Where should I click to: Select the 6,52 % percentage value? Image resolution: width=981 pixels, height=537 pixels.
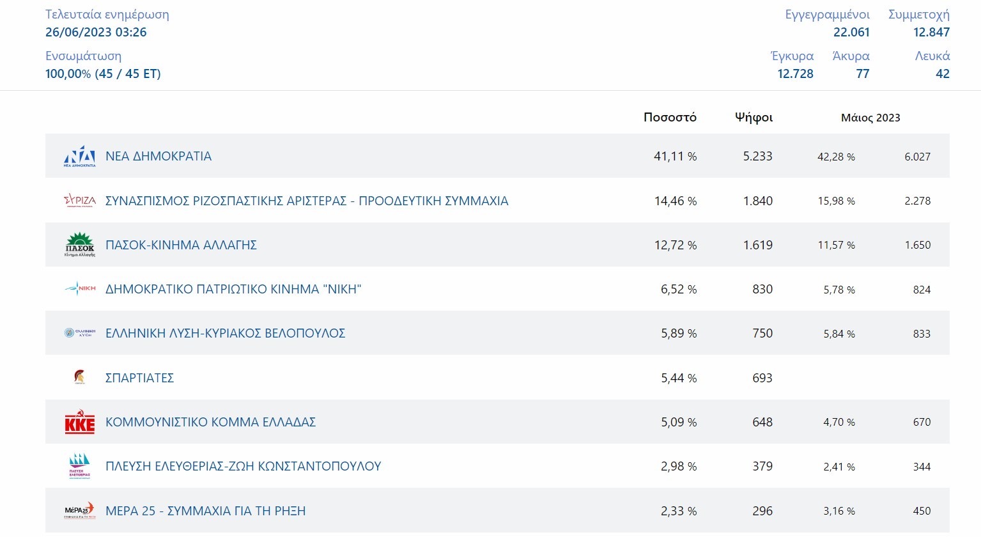click(x=679, y=289)
